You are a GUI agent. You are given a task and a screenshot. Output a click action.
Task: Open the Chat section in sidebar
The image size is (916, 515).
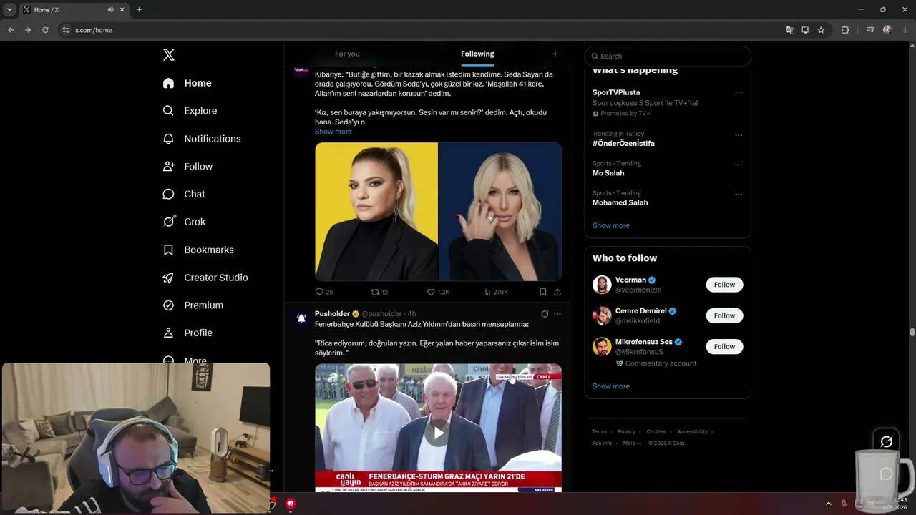pyautogui.click(x=184, y=194)
